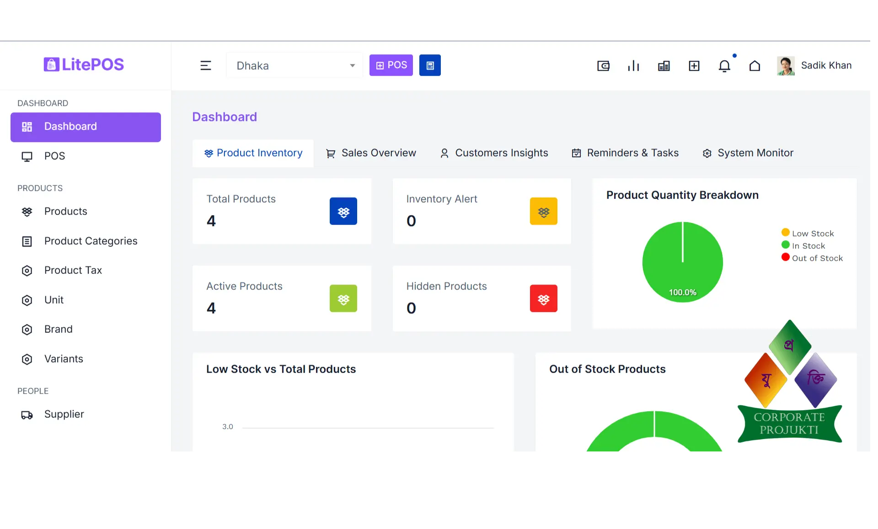The width and height of the screenshot is (878, 529).
Task: Click the green pie chart segment
Action: click(683, 262)
